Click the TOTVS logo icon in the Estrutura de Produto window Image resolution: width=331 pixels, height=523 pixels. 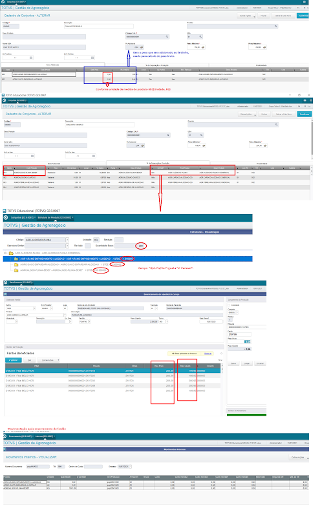pos(6,217)
